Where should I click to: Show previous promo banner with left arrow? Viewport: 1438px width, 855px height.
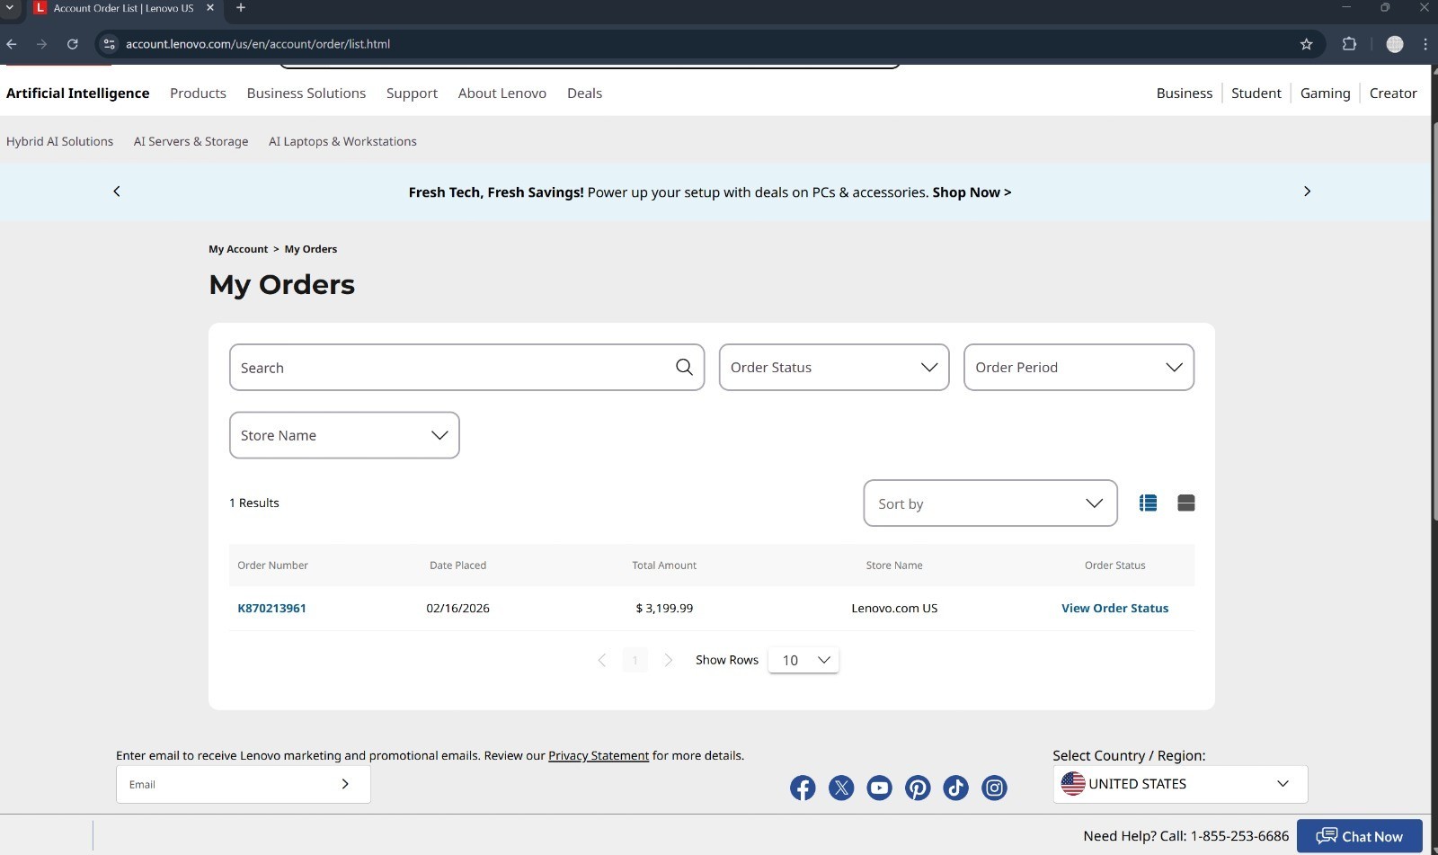click(117, 191)
